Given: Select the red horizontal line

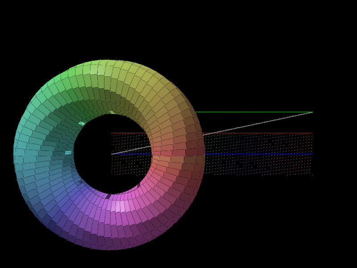Looking at the screenshot, I should pyautogui.click(x=259, y=133).
